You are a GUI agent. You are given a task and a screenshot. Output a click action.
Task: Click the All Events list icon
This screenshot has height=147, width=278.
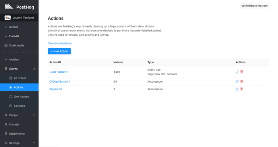pyautogui.click(x=11, y=78)
